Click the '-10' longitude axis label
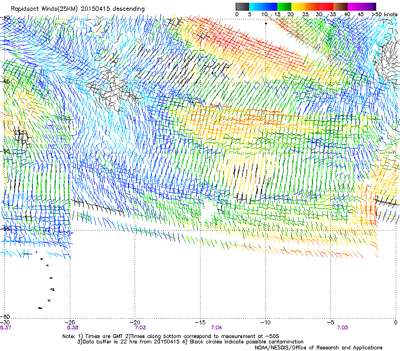Screen dimensions: 400x351 click(x=265, y=322)
